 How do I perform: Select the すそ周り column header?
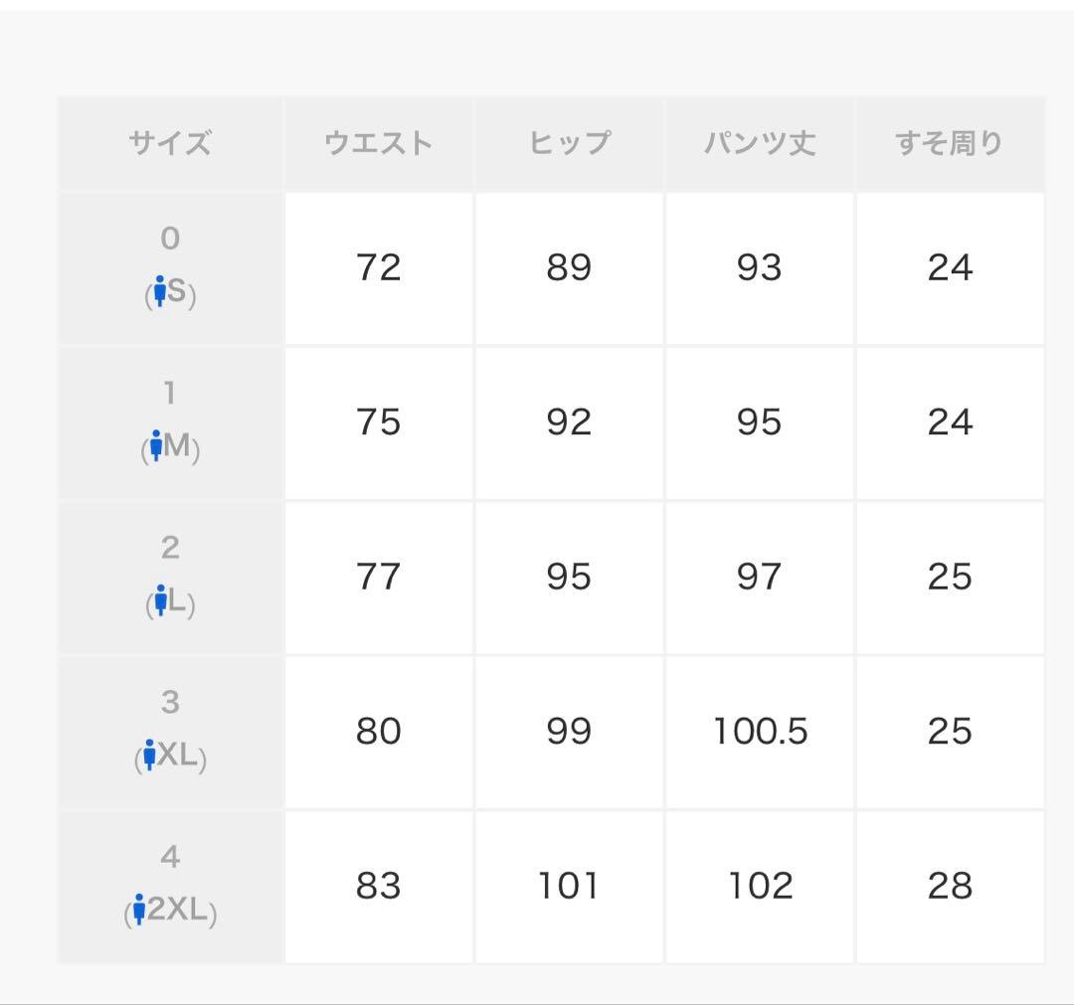950,143
